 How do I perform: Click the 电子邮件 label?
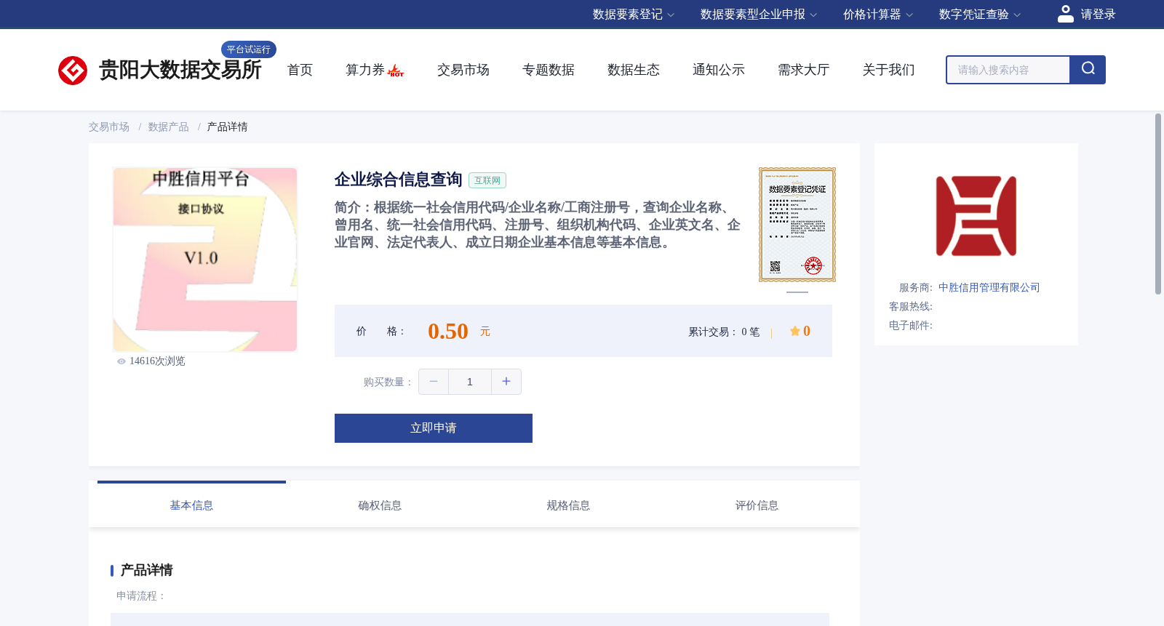click(910, 326)
